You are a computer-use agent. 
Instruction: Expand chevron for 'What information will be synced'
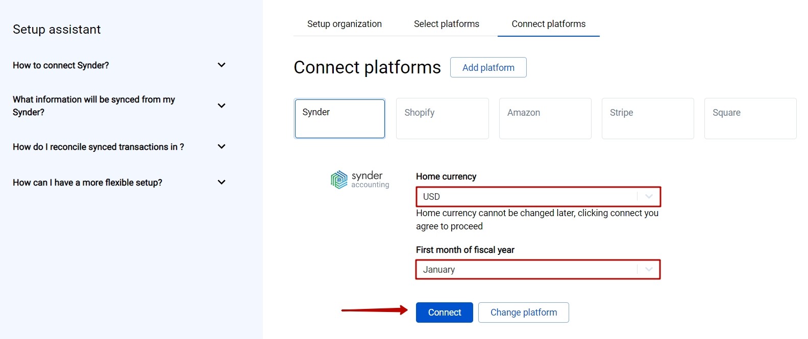pyautogui.click(x=222, y=106)
